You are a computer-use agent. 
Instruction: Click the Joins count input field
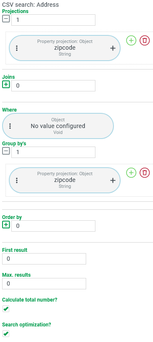click(x=53, y=86)
